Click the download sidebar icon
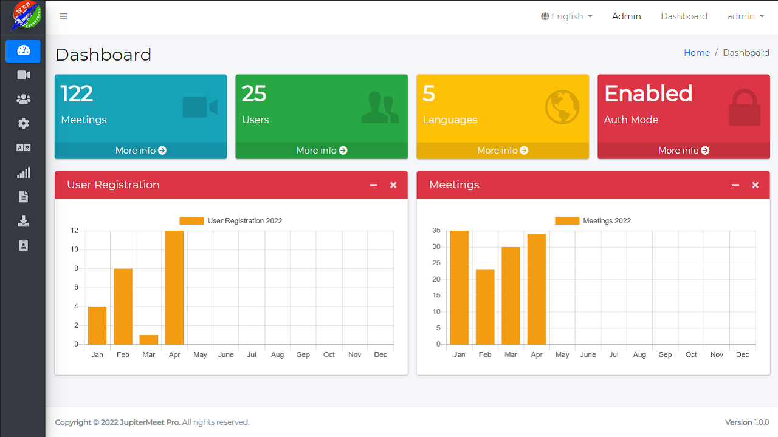The height and width of the screenshot is (437, 778). 23,221
